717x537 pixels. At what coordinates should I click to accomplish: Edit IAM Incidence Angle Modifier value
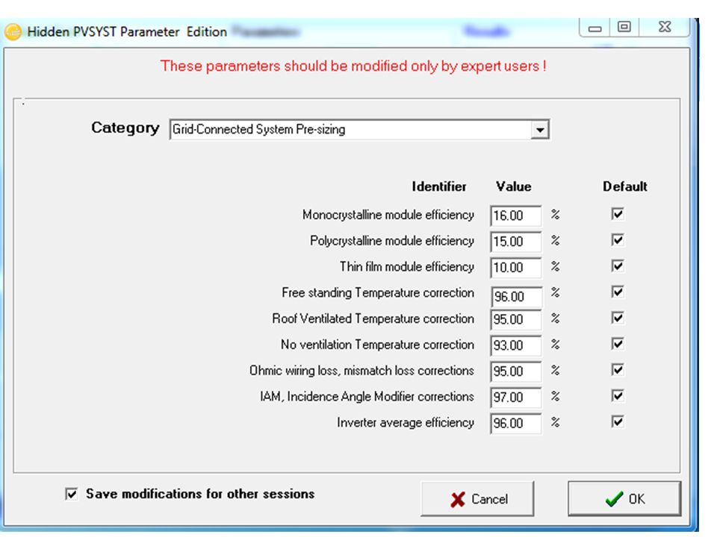click(x=516, y=398)
